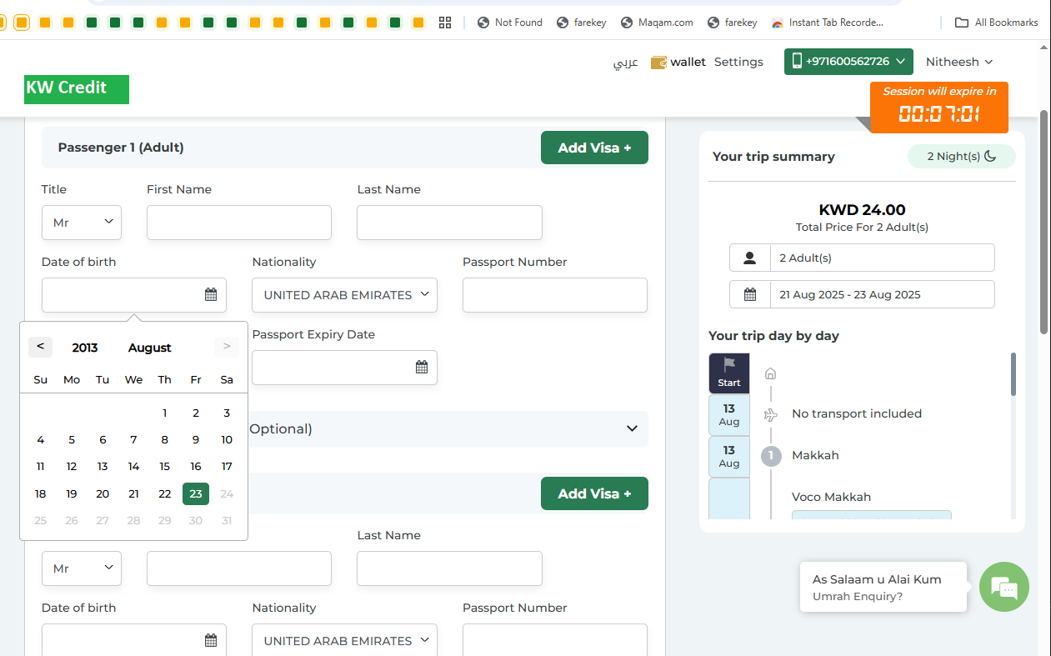1051x656 pixels.
Task: Open the Title dropdown for Passenger 1
Action: (82, 223)
